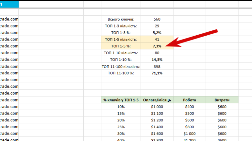252x141 pixels.
Task: Select the cell showing 560 total keys
Action: (x=157, y=19)
